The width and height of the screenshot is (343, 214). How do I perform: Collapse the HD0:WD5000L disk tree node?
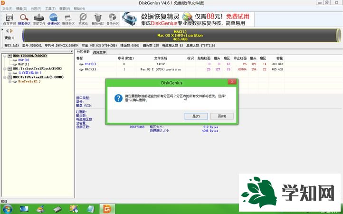(x=5, y=56)
